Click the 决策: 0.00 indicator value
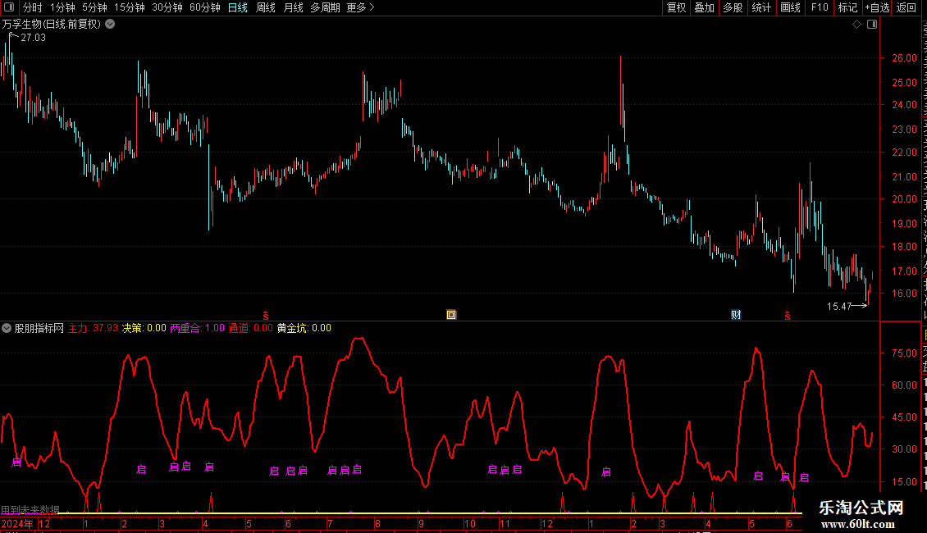This screenshot has height=533, width=927. (144, 328)
